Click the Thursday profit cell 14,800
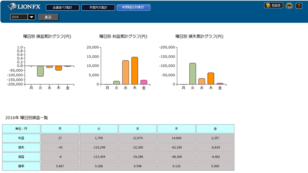The width and height of the screenshot is (308, 173). click(176, 138)
